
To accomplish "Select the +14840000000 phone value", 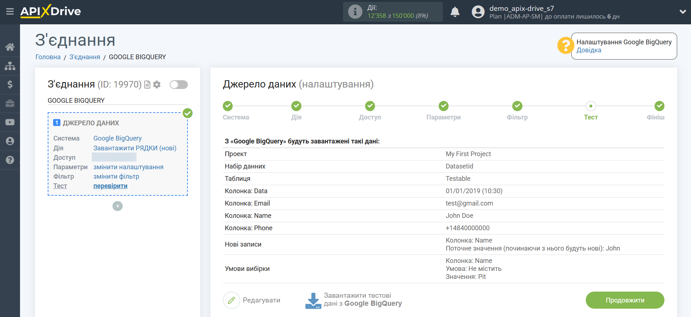I will pos(467,228).
